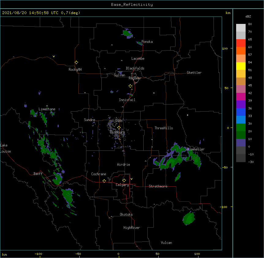Select the purple 36-39 dBZ legend swatch
Screen dimensions: 264x258
[x=241, y=104]
